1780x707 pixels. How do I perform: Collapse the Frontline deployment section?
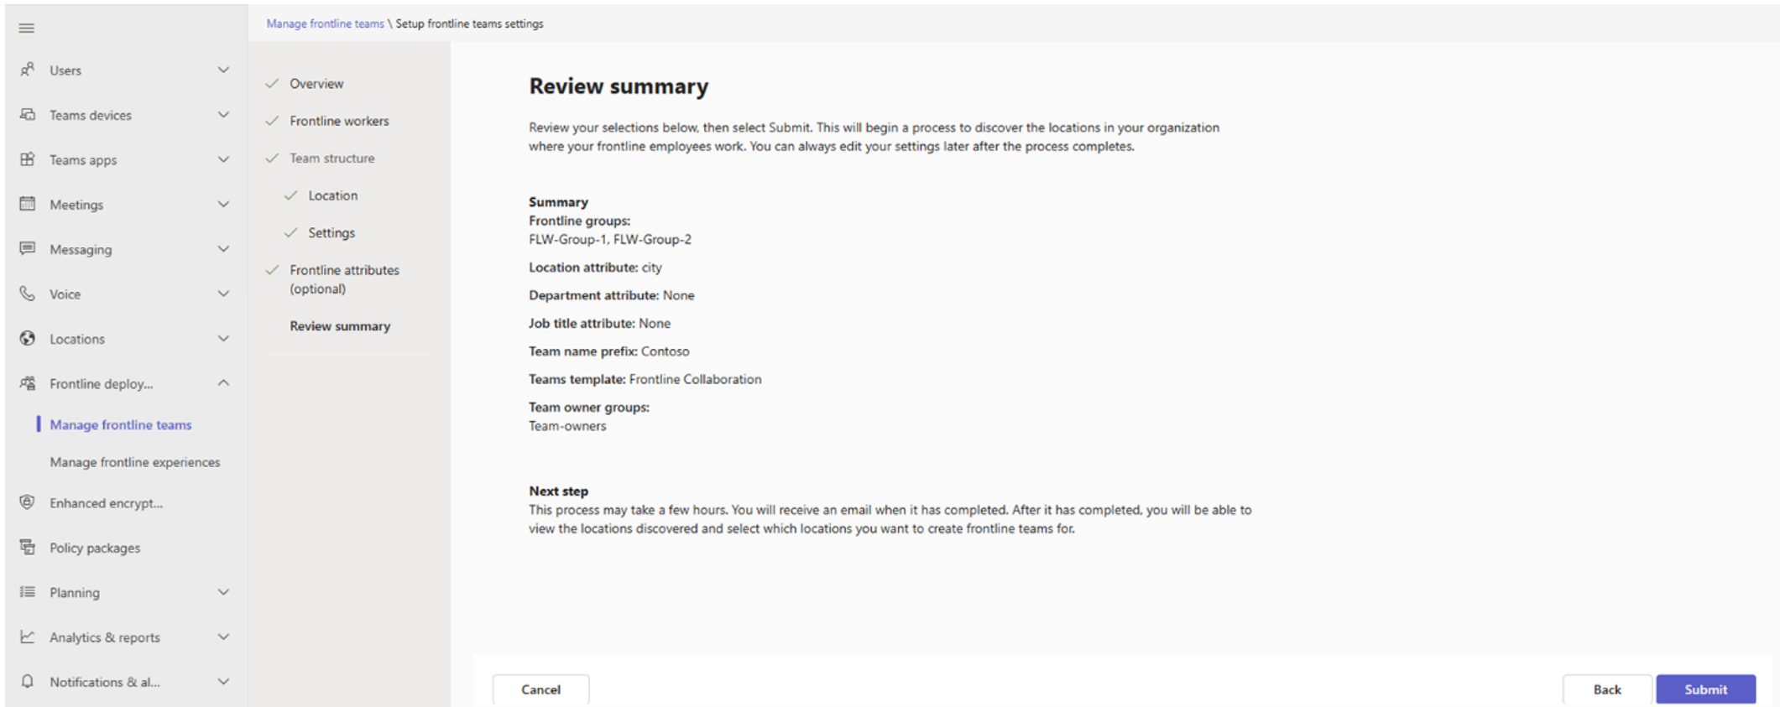[x=223, y=383]
